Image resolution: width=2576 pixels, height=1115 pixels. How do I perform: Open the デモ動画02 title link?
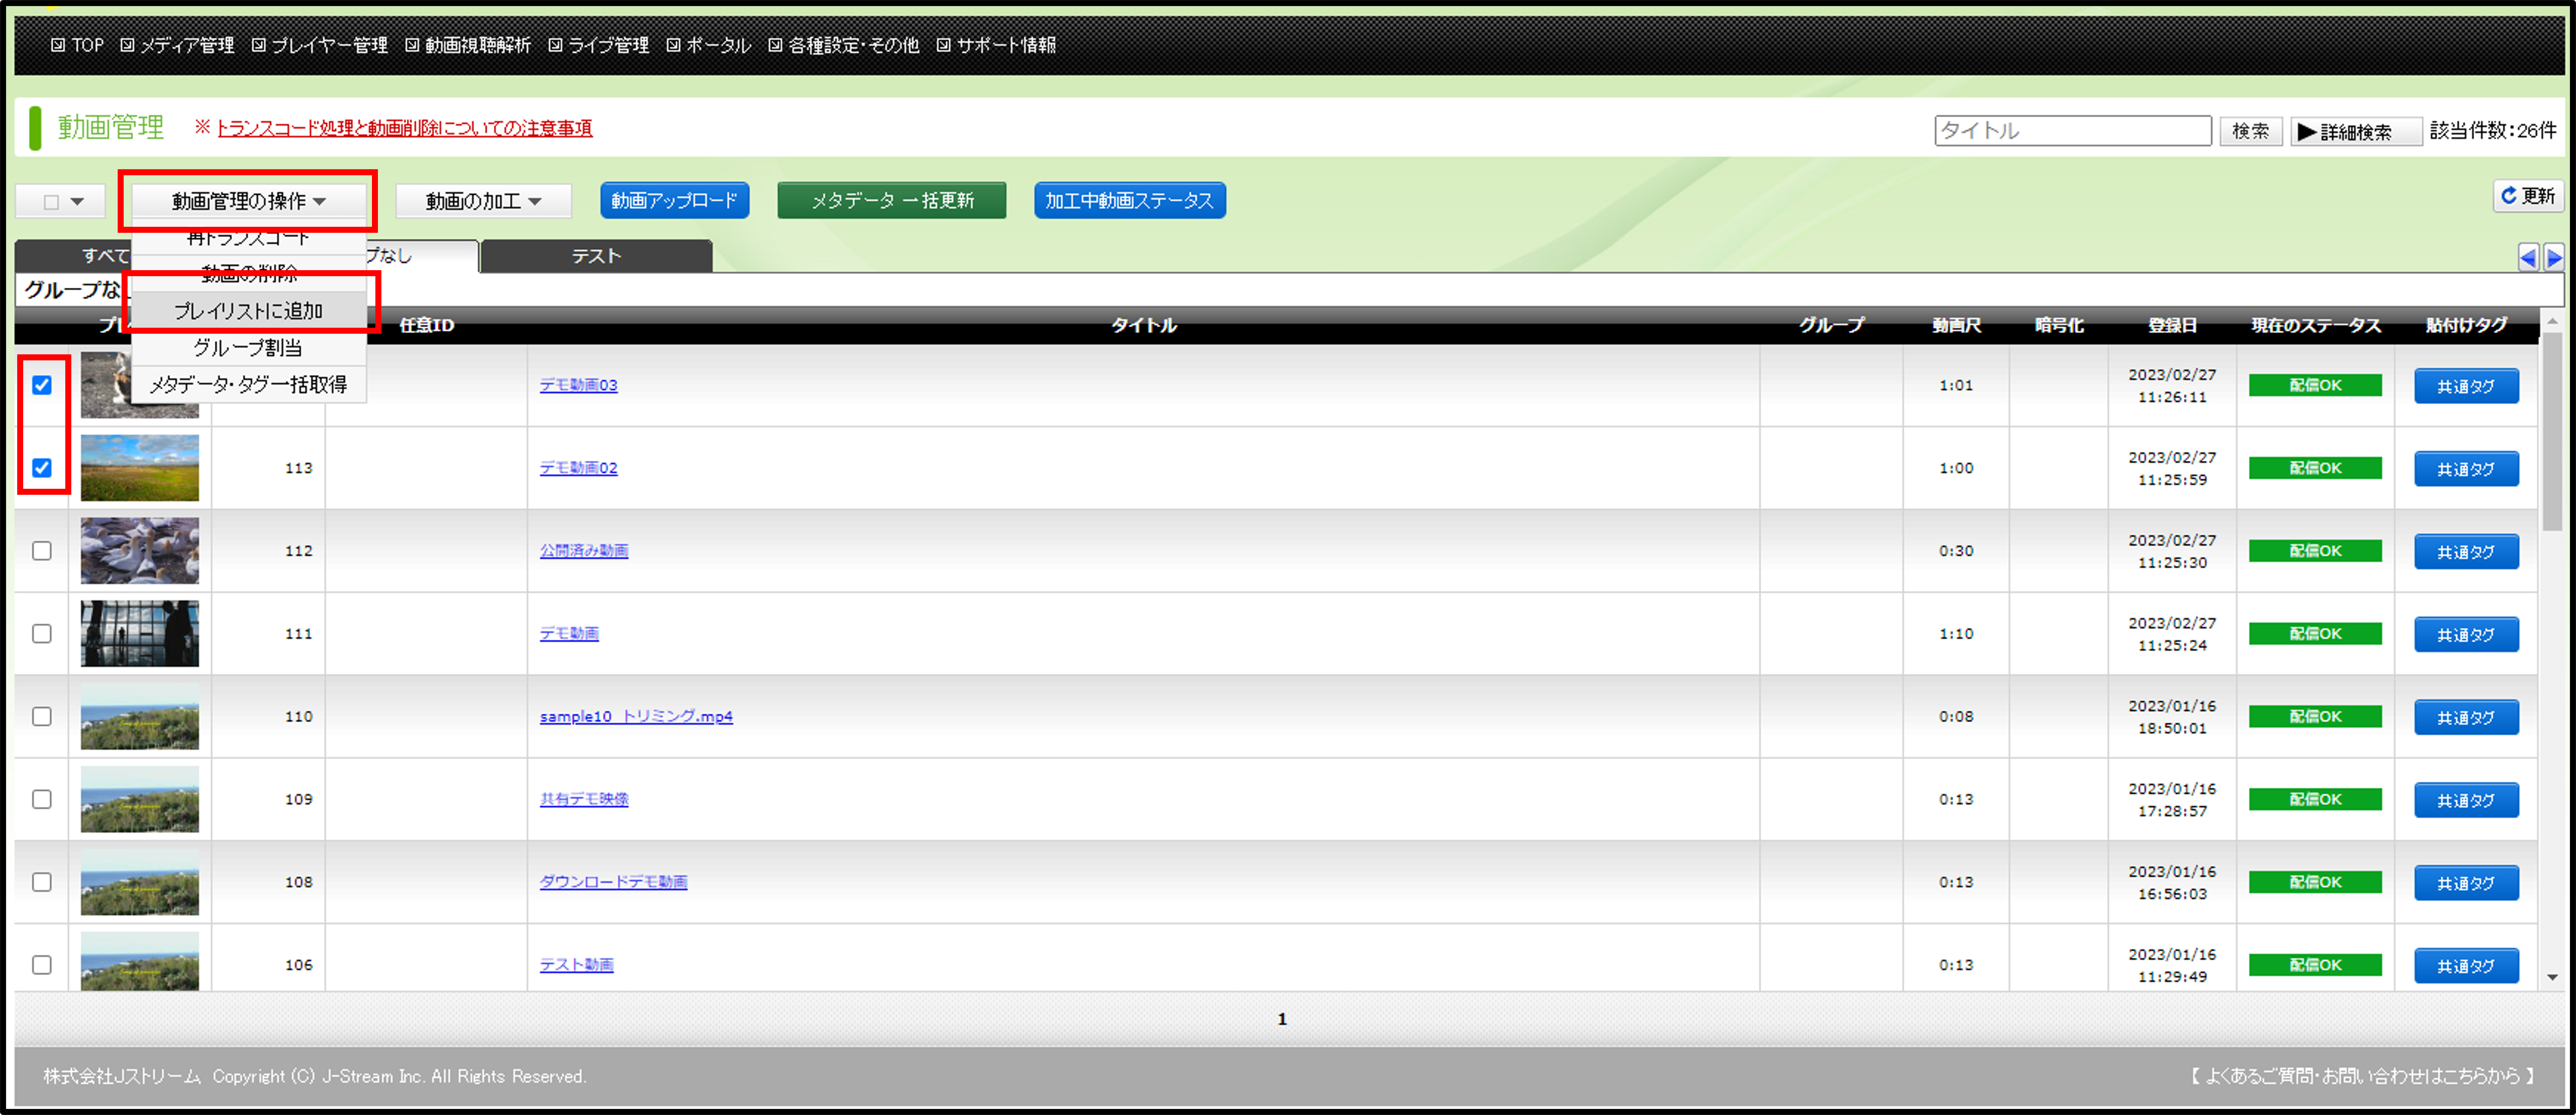(578, 468)
